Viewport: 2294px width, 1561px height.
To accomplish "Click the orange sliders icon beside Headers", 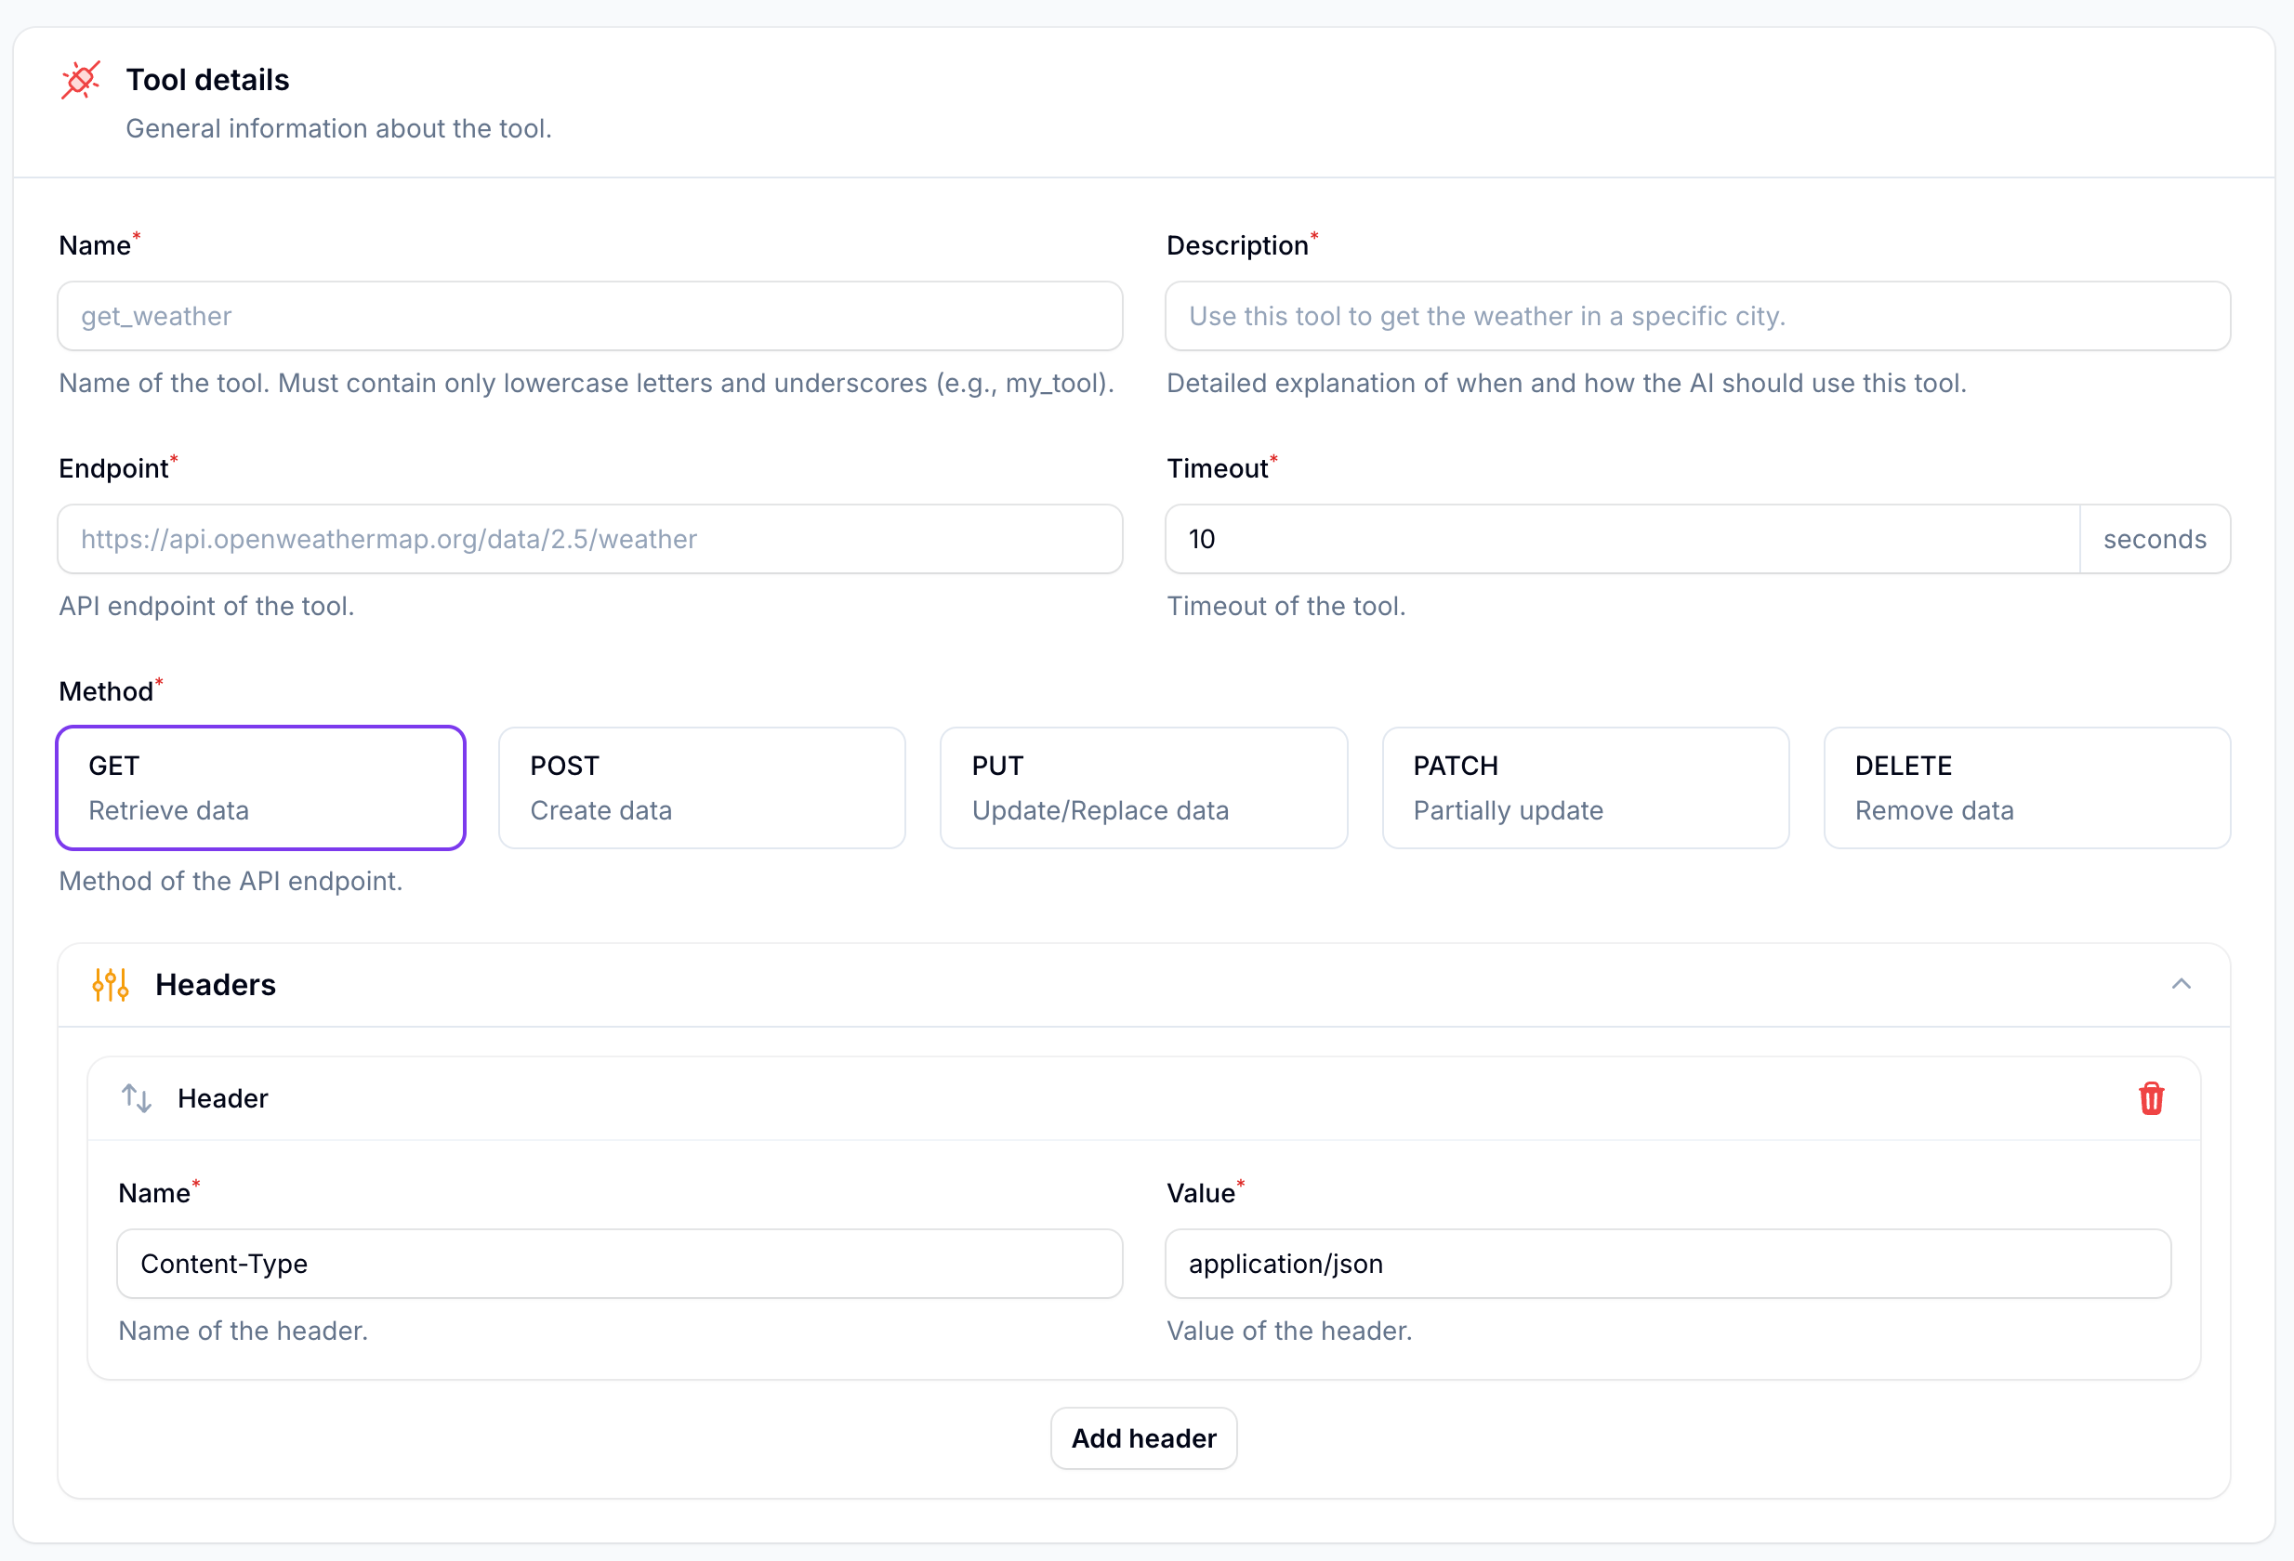I will 110,984.
